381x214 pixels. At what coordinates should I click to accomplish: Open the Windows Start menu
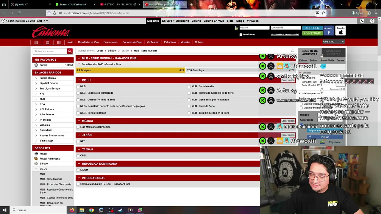click(x=4, y=210)
